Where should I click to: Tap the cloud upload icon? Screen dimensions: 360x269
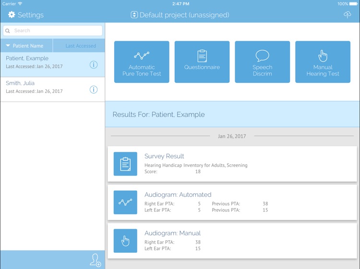[347, 15]
